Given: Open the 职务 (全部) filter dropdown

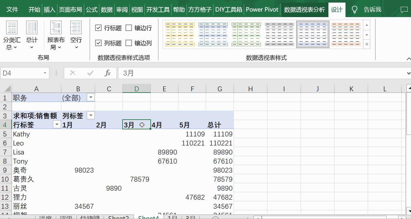Looking at the screenshot, I should pyautogui.click(x=90, y=97).
